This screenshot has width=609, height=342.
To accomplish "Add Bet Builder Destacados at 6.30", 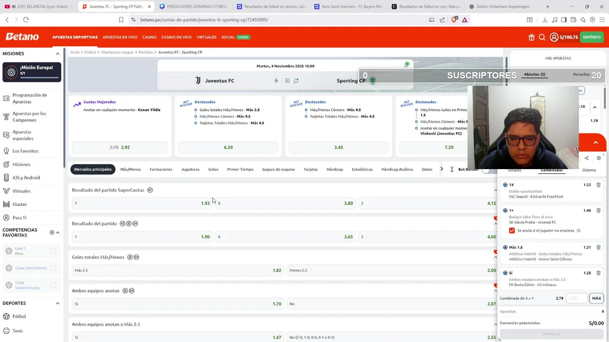I will click(228, 147).
